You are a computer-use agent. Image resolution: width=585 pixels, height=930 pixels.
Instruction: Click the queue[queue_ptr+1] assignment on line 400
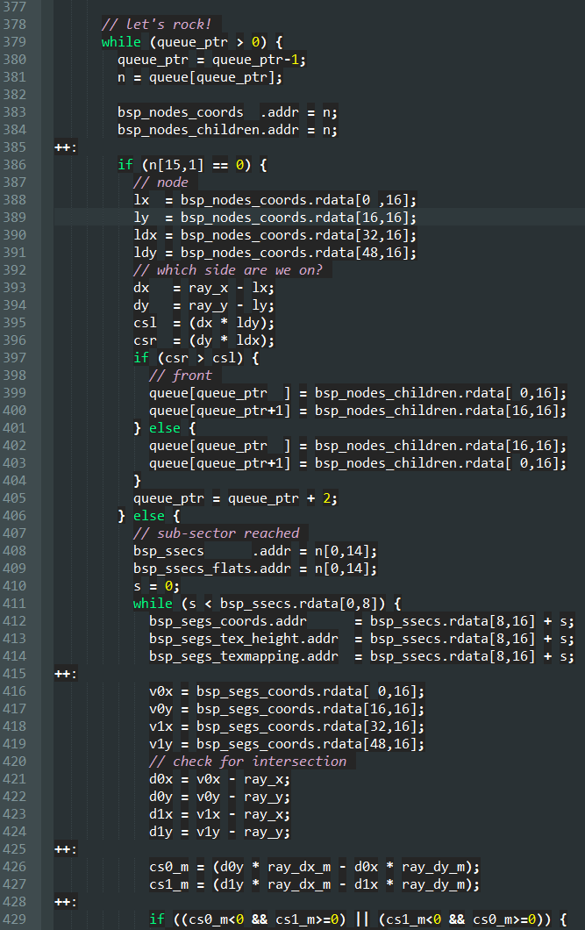point(358,411)
